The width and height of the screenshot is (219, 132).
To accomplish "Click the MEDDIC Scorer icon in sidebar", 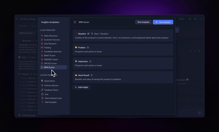I will pyautogui.click(x=42, y=59).
